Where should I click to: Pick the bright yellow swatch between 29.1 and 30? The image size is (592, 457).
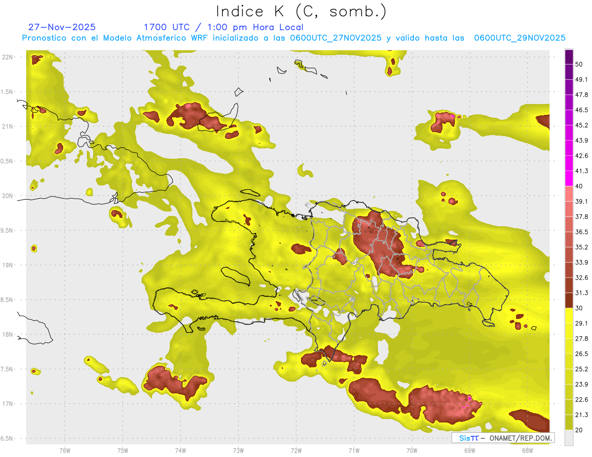point(569,316)
